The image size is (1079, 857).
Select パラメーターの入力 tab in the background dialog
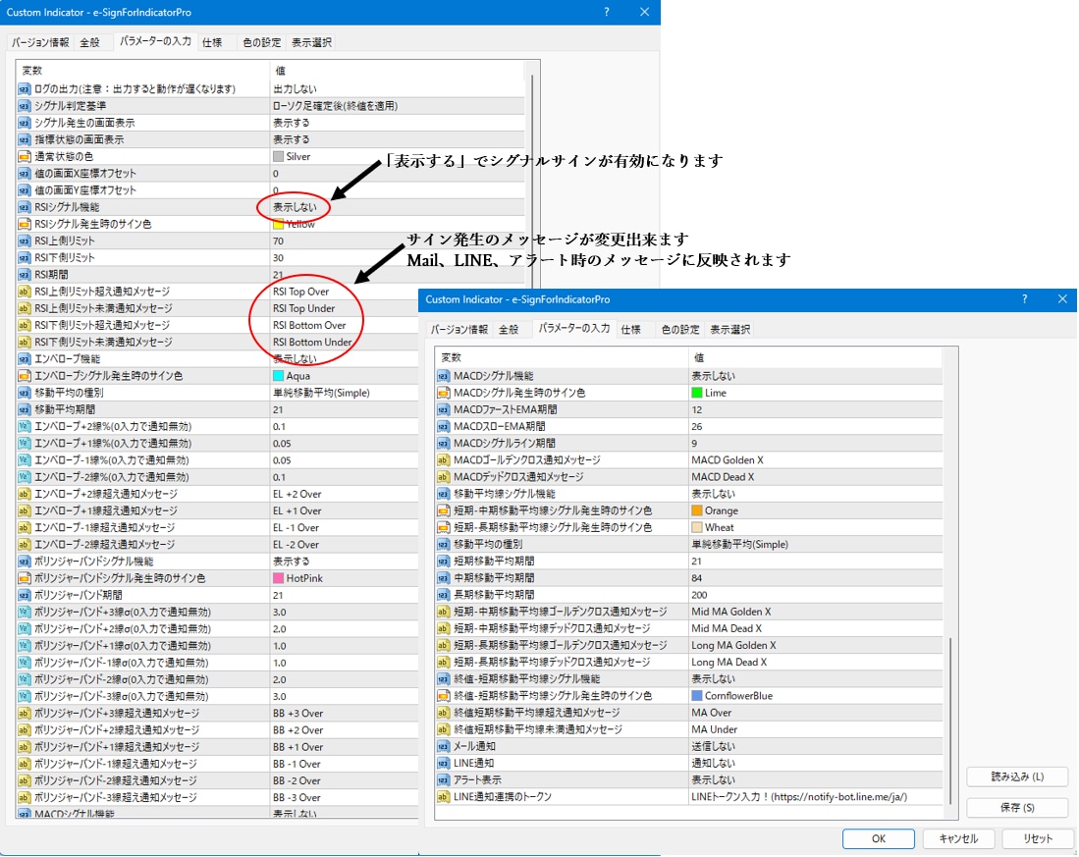155,41
